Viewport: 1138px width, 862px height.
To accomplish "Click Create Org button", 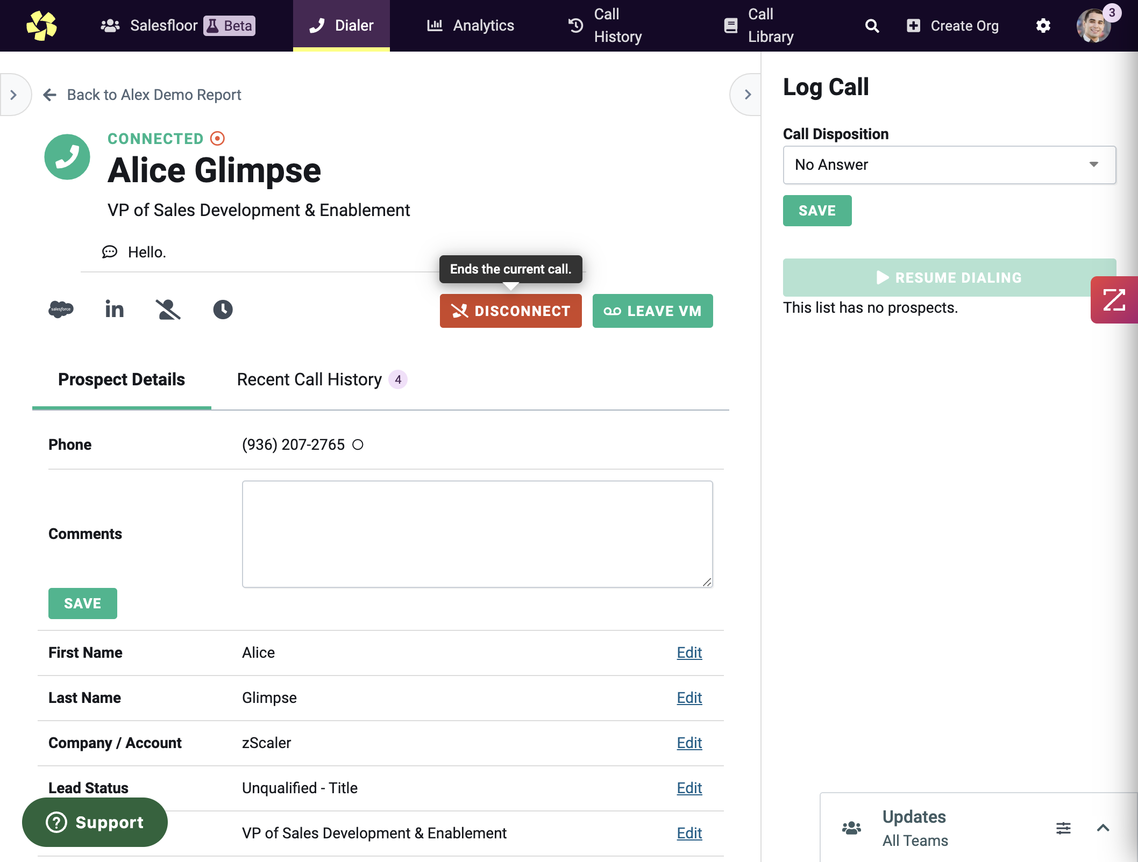I will (x=952, y=26).
